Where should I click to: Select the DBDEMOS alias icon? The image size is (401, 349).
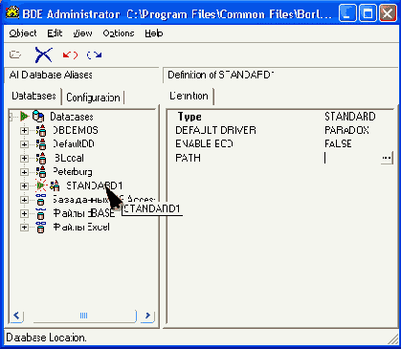coord(41,130)
